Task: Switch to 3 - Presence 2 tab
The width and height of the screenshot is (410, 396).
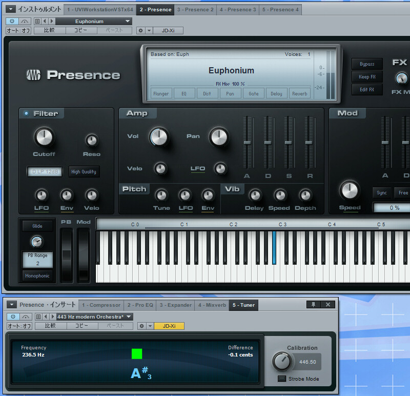Action: [x=195, y=10]
